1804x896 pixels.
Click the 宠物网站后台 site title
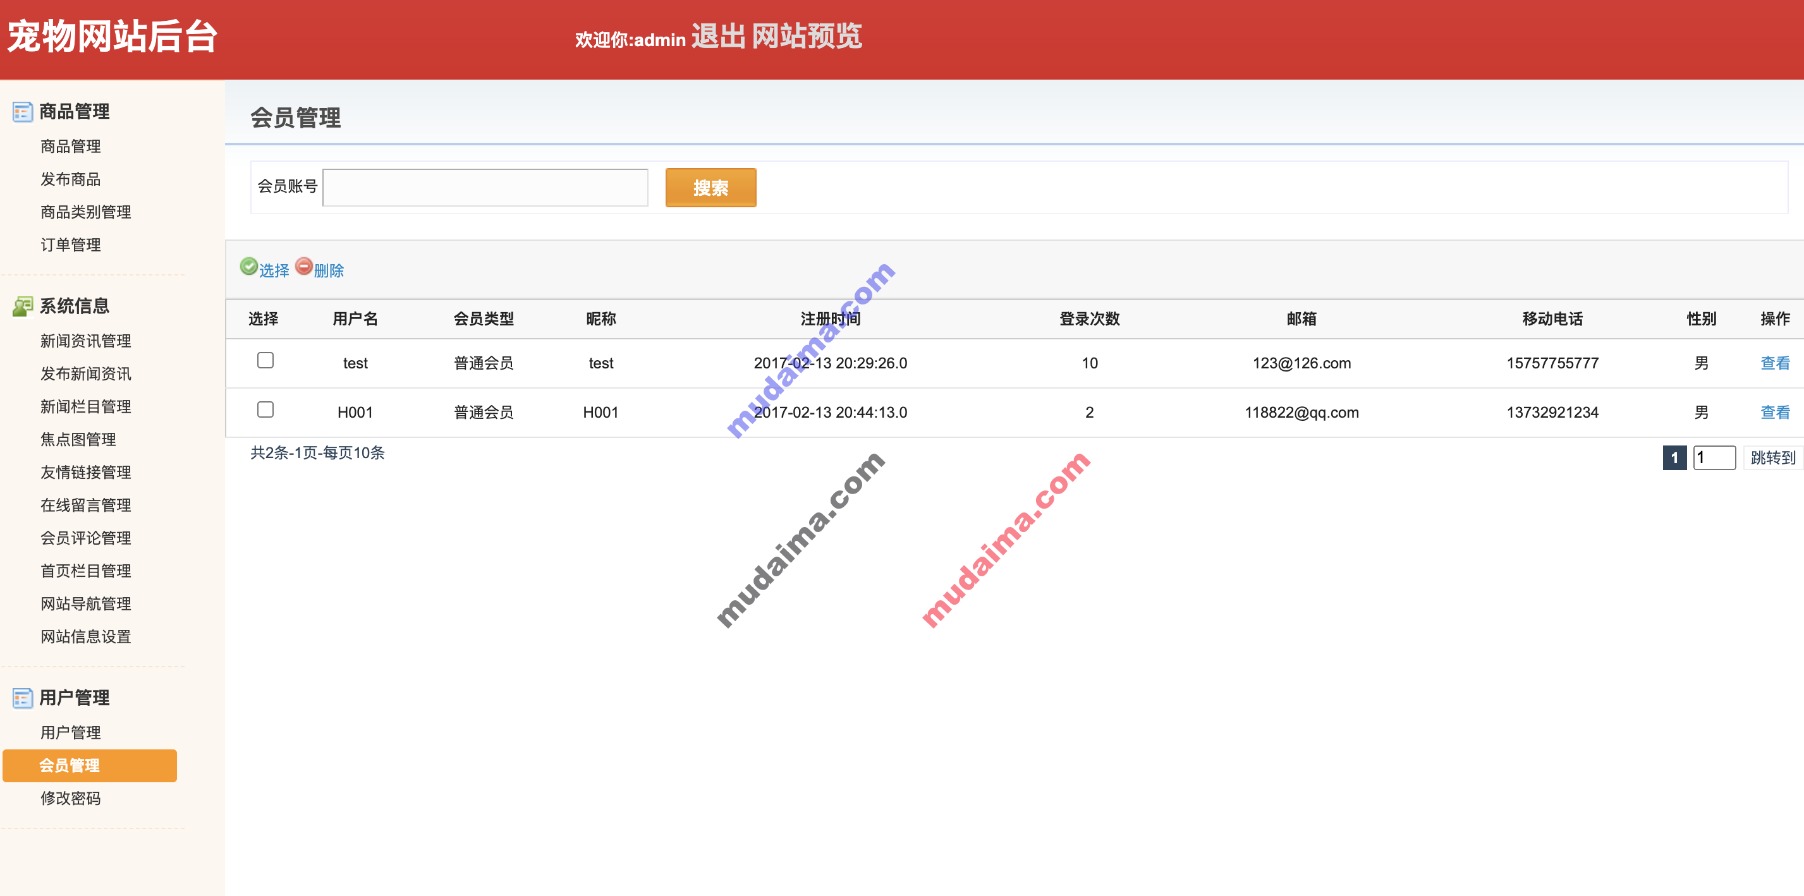click(x=112, y=37)
